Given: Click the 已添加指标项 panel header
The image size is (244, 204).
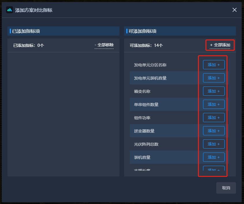Looking at the screenshot, I should pyautogui.click(x=63, y=31).
